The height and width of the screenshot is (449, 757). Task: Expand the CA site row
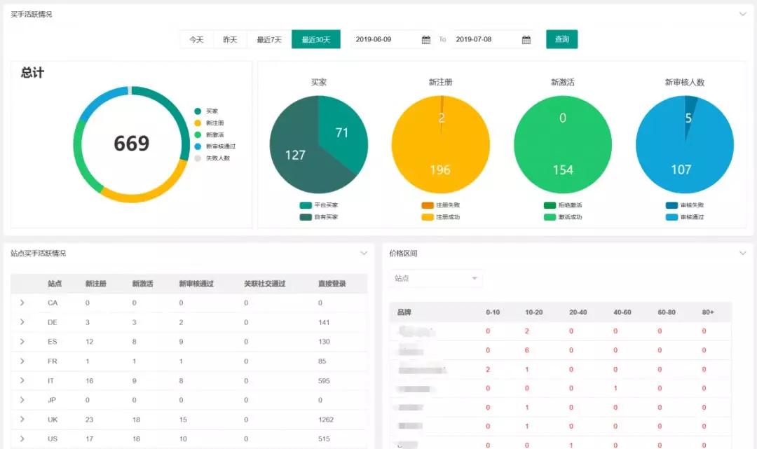click(22, 303)
